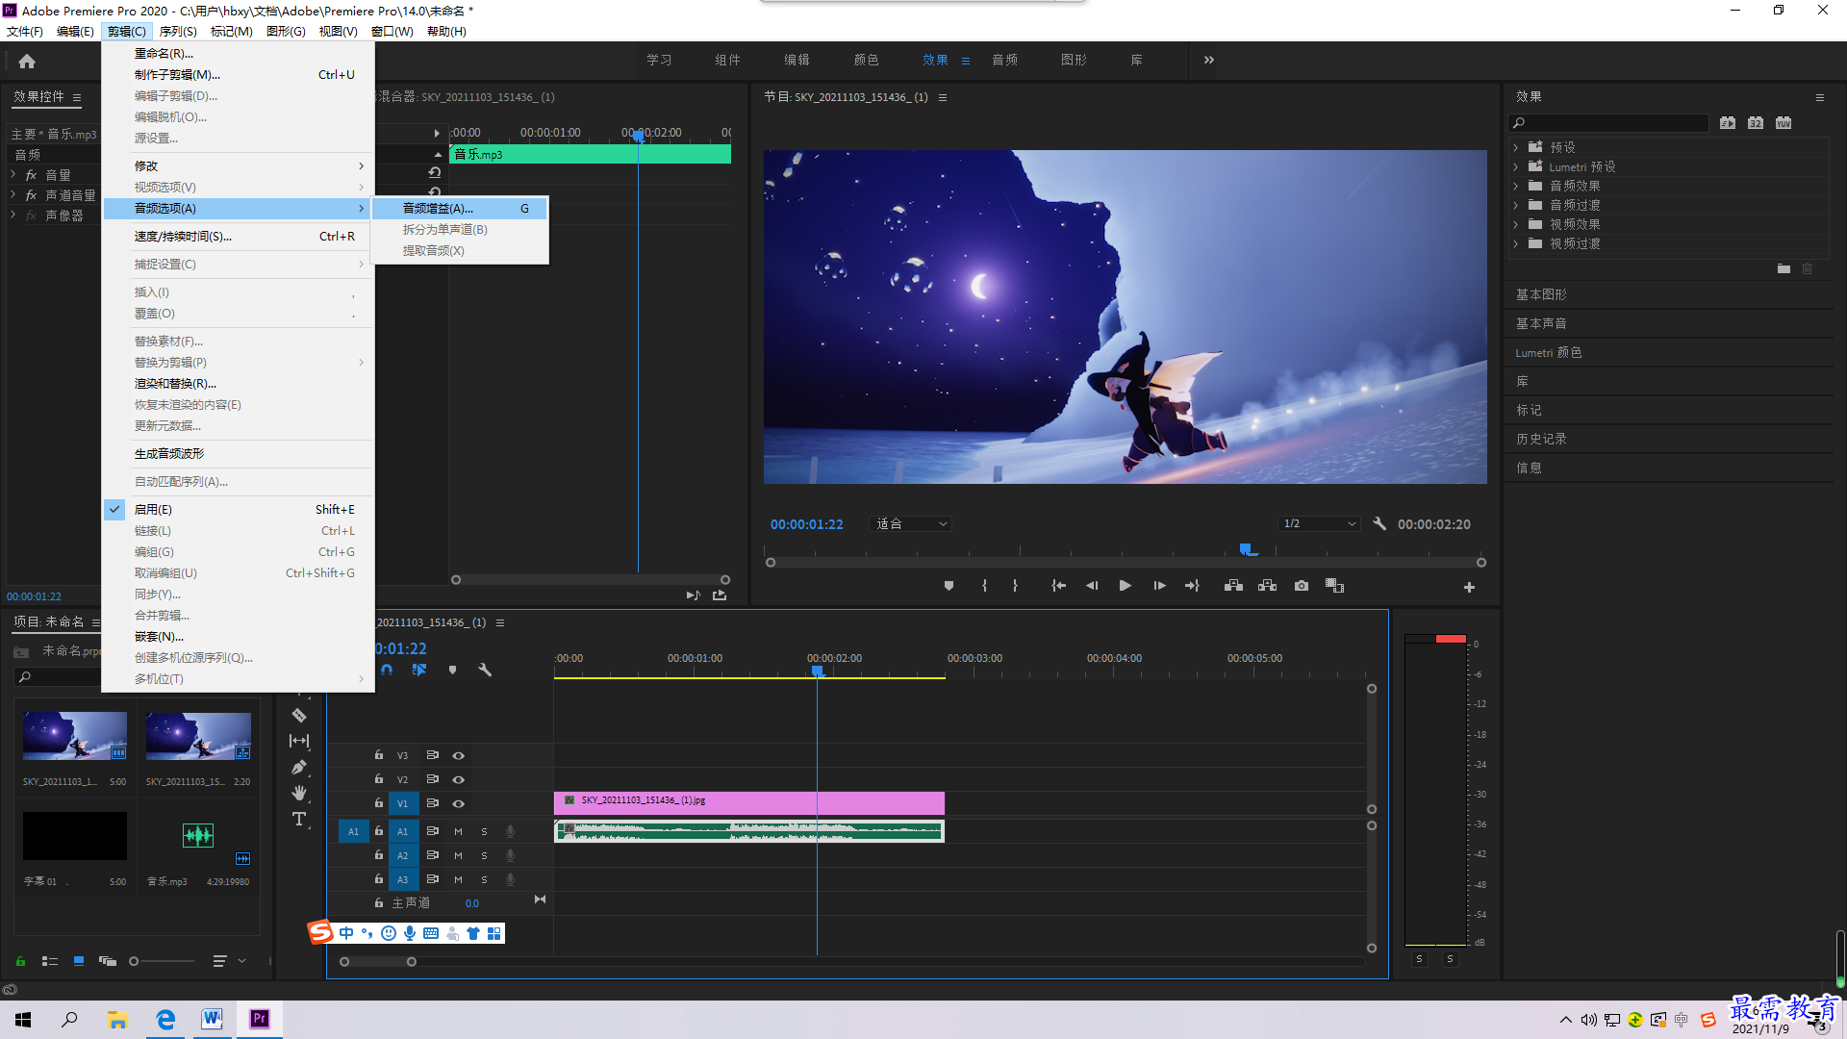Go to Out point in Program monitor
The height and width of the screenshot is (1039, 1847).
[1192, 586]
